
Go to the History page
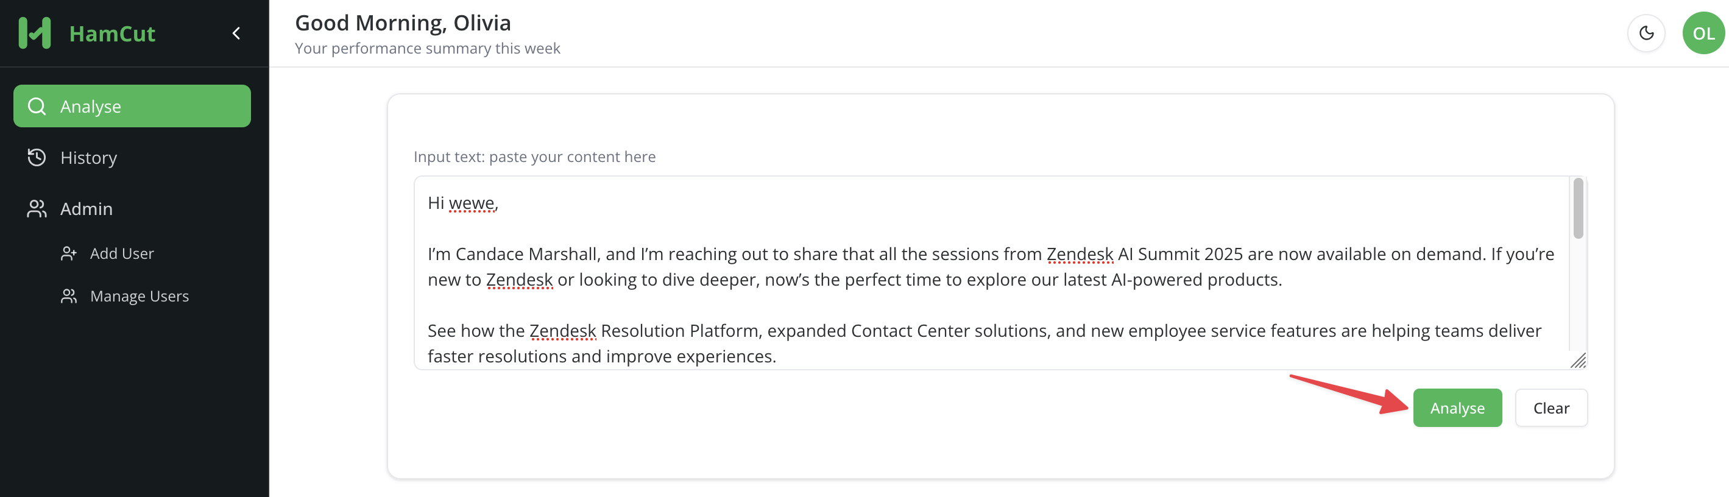pos(88,158)
